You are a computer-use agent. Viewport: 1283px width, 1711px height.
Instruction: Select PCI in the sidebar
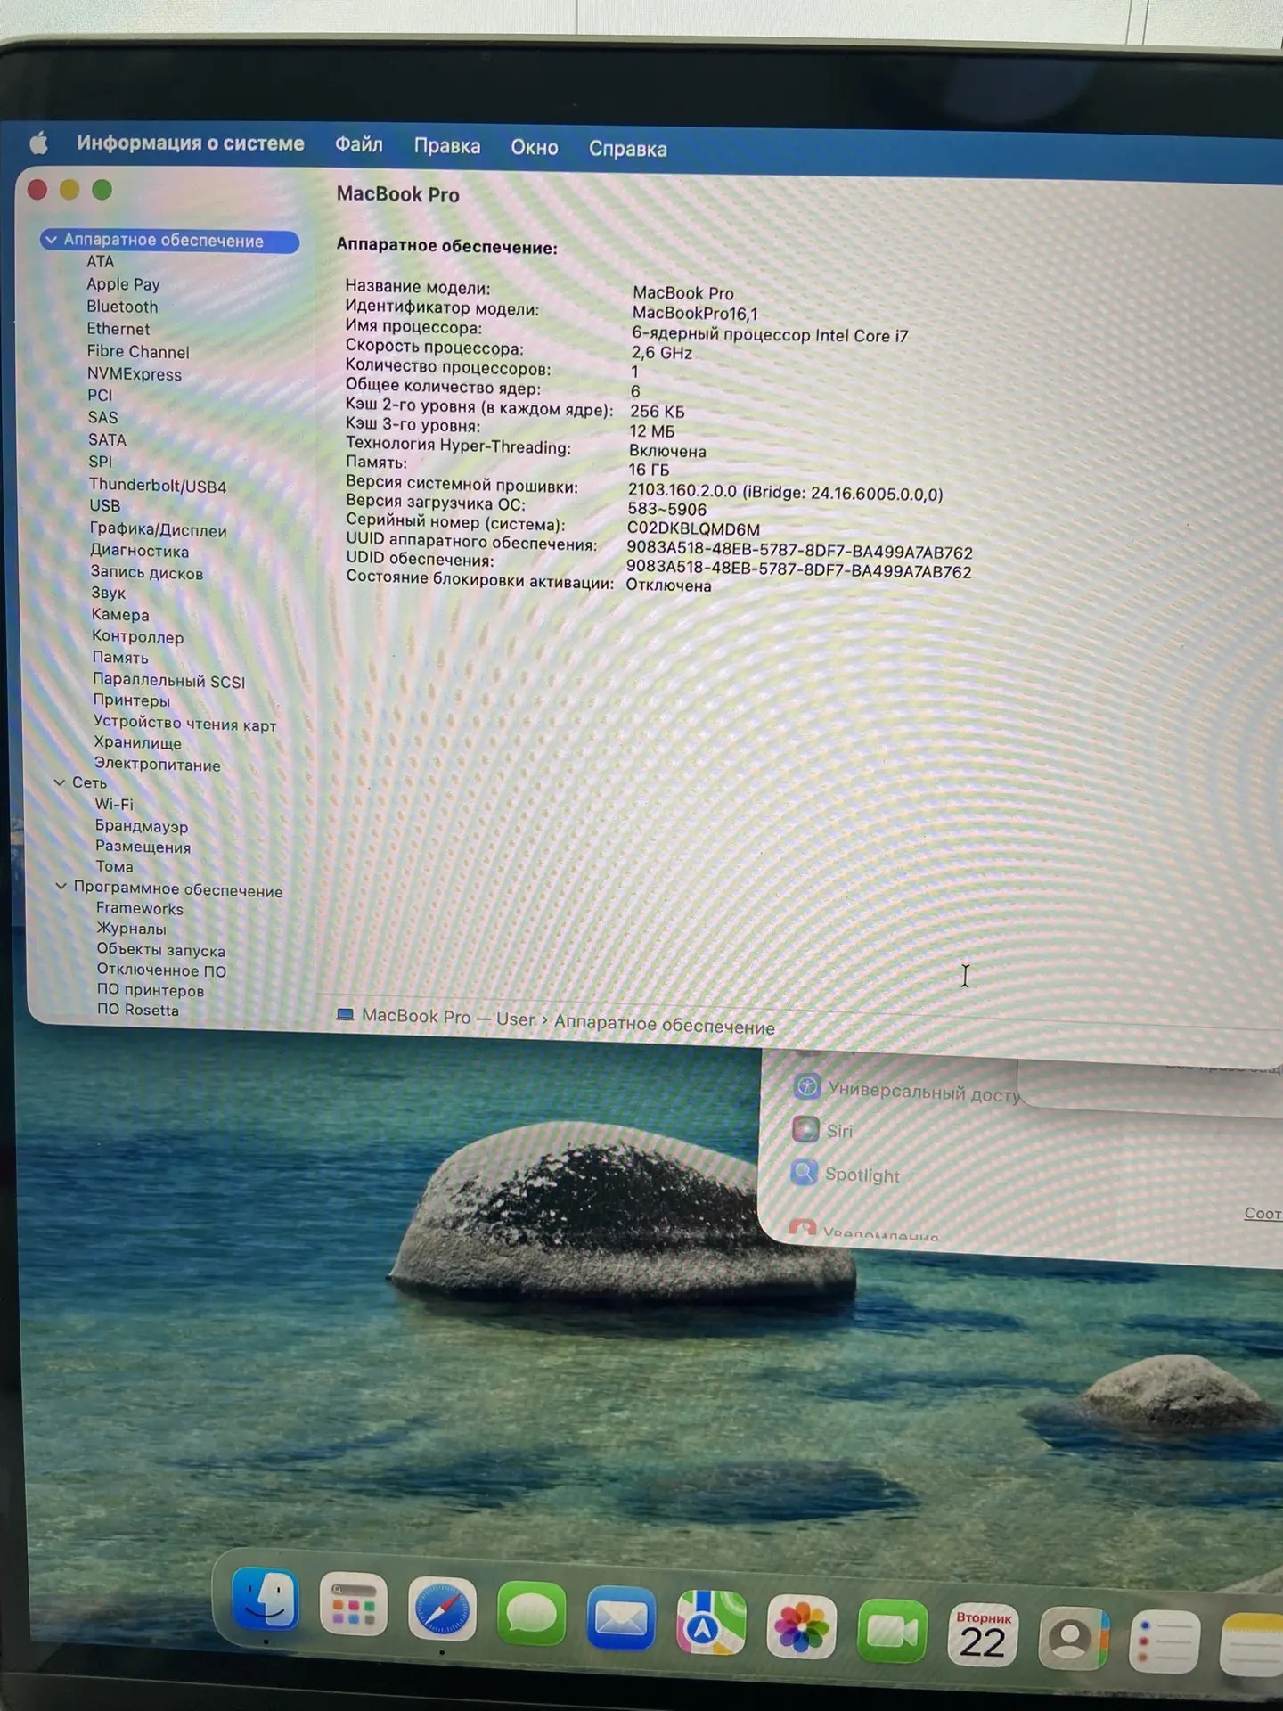(x=100, y=395)
